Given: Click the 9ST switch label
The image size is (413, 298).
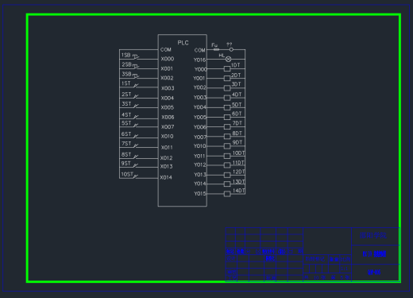Looking at the screenshot, I should coord(126,164).
